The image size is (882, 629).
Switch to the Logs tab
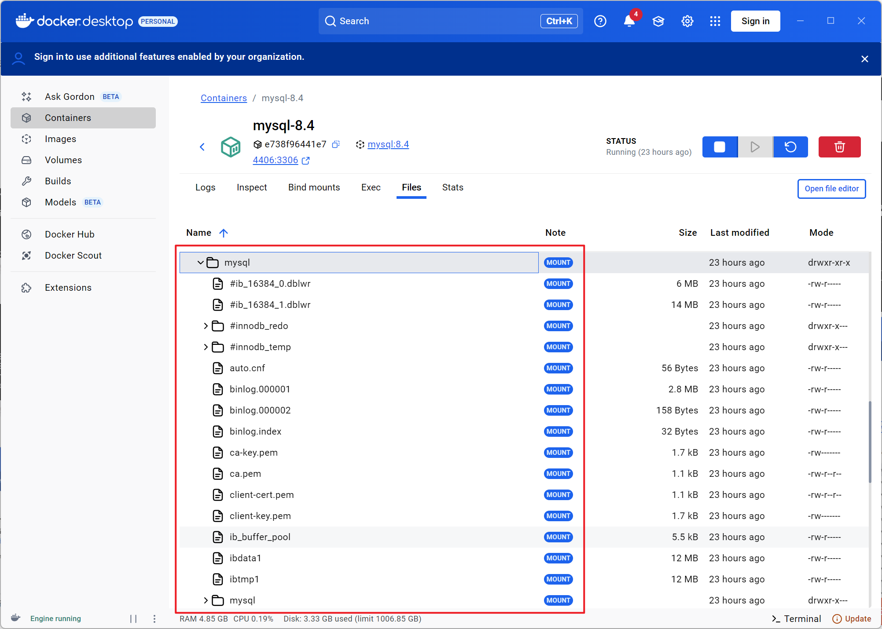[x=205, y=187]
